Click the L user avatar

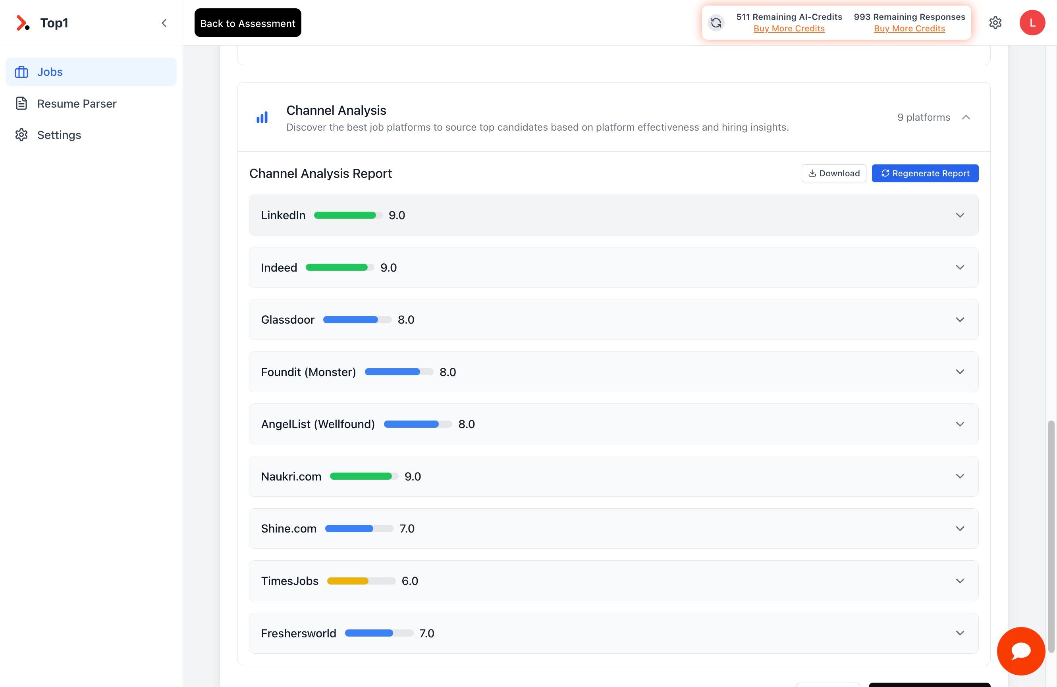point(1032,22)
